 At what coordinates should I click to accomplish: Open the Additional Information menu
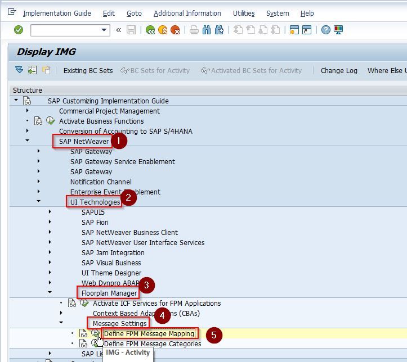tap(187, 13)
